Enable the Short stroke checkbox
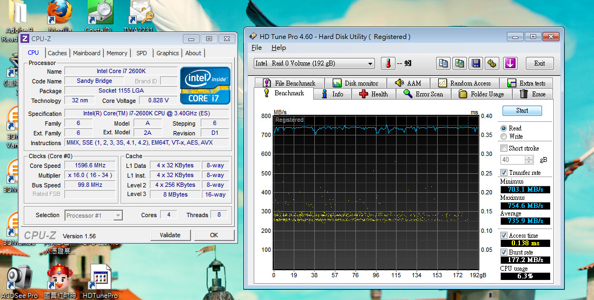The height and width of the screenshot is (300, 594). (504, 148)
